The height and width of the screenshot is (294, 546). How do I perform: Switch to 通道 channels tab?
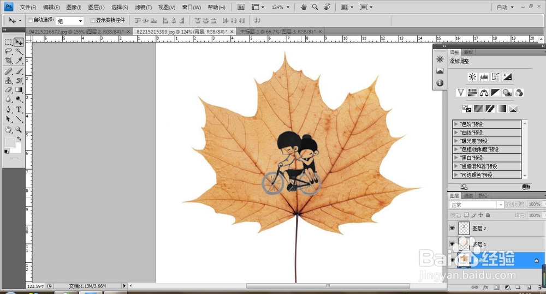(468, 196)
